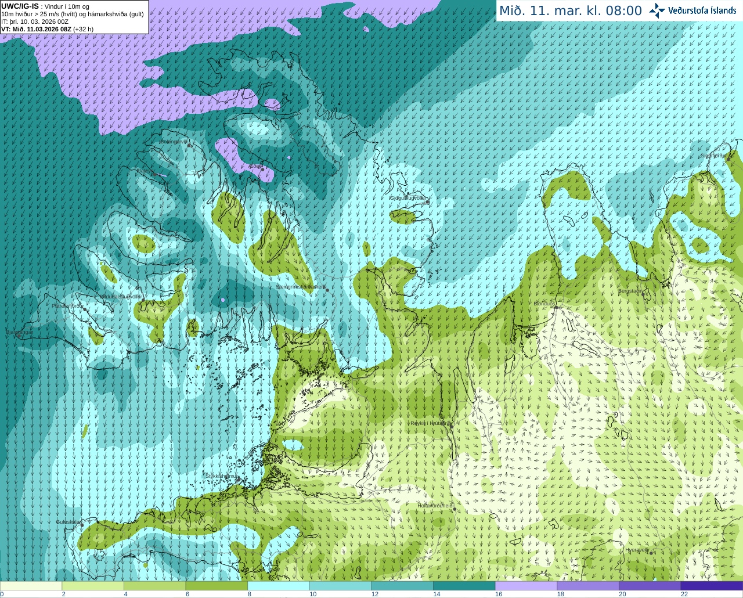Click the Stykkishólmur station label
Image resolution: width=743 pixels, height=598 pixels.
click(221, 476)
